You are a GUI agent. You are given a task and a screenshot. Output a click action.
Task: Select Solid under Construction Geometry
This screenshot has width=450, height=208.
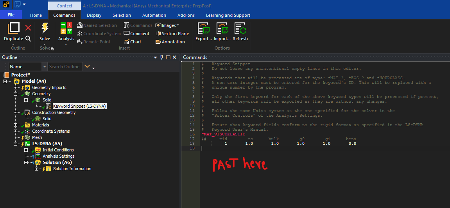coord(47,119)
